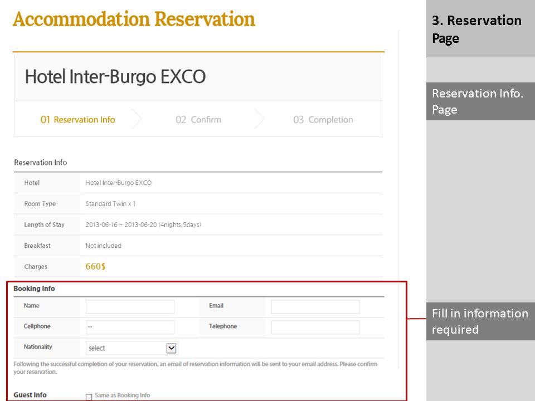Click the charges value 660$
535x401 pixels.
(x=95, y=266)
